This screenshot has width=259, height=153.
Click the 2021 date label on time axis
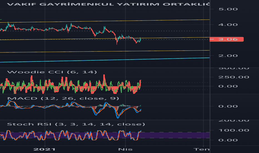(44, 149)
